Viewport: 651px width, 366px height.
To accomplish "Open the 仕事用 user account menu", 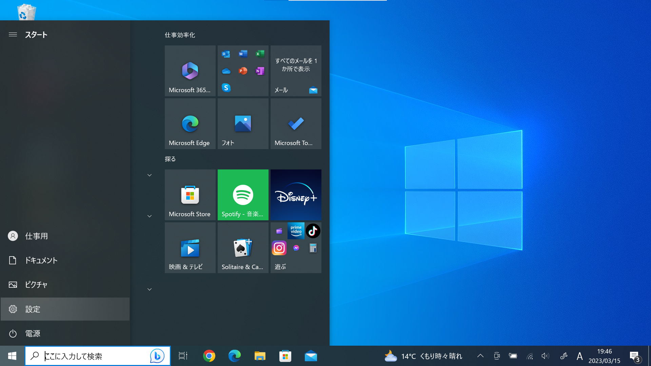I will click(x=65, y=236).
